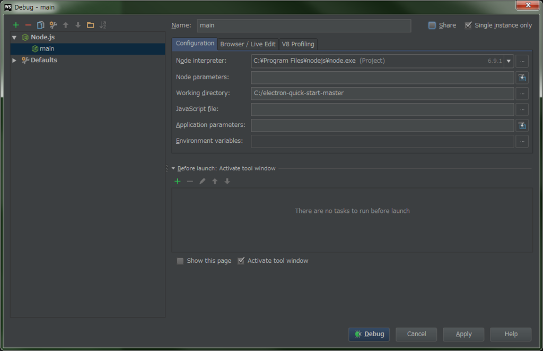Screen dimensions: 543x351
Task: Collapse the Node.js tree node
Action: (14, 37)
